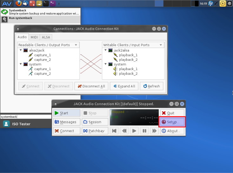Open the JACK Setup dialog
Screen dimensions: 233x173
tap(172, 122)
